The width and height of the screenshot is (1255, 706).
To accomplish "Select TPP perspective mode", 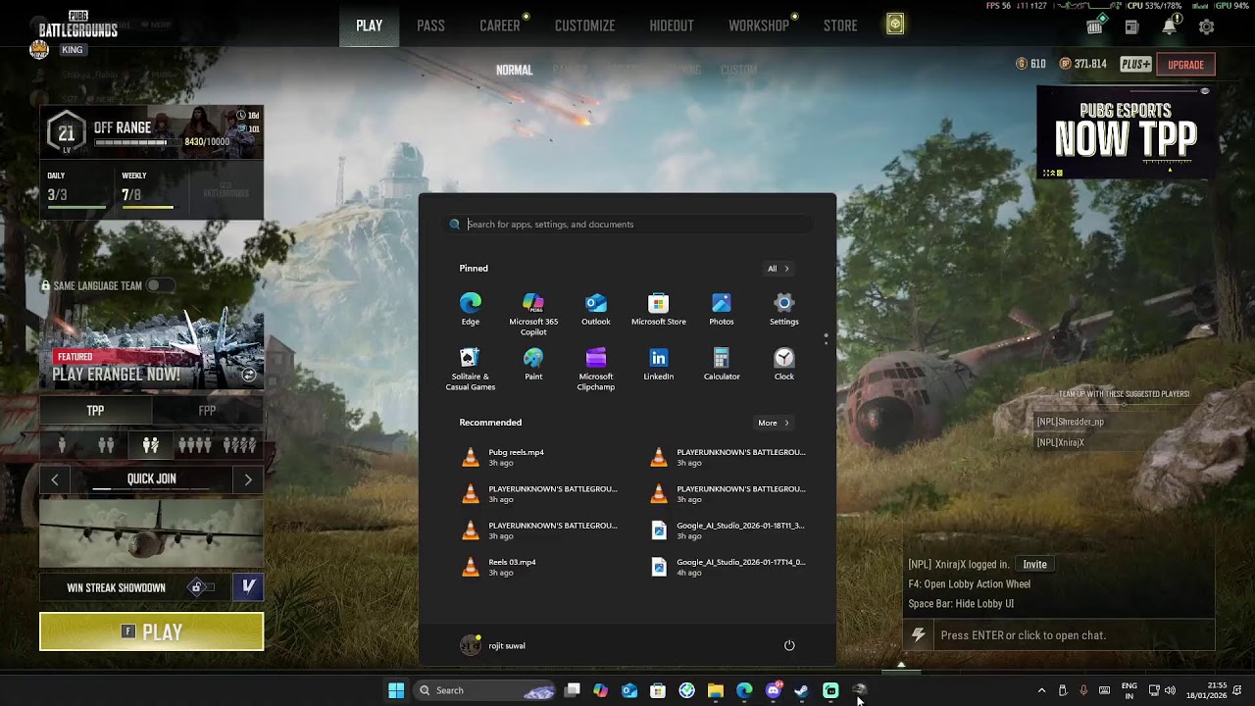I will click(x=95, y=411).
